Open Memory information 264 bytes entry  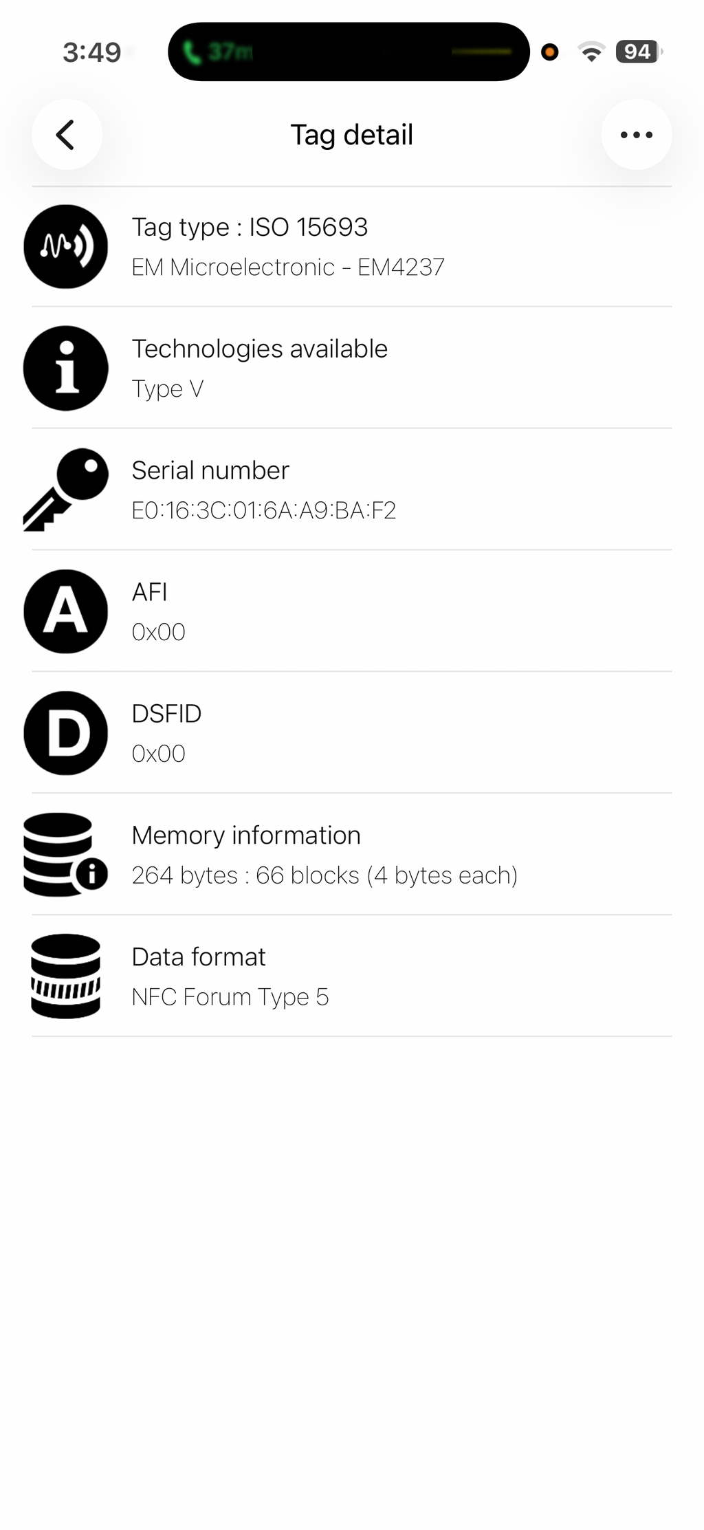[352, 855]
